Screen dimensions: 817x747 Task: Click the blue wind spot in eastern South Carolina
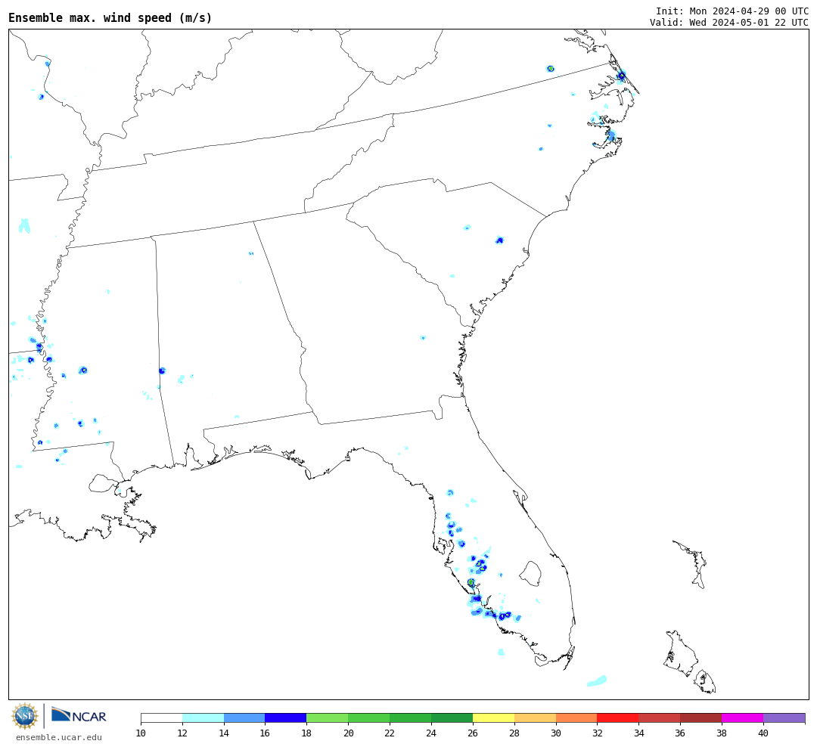[x=500, y=240]
